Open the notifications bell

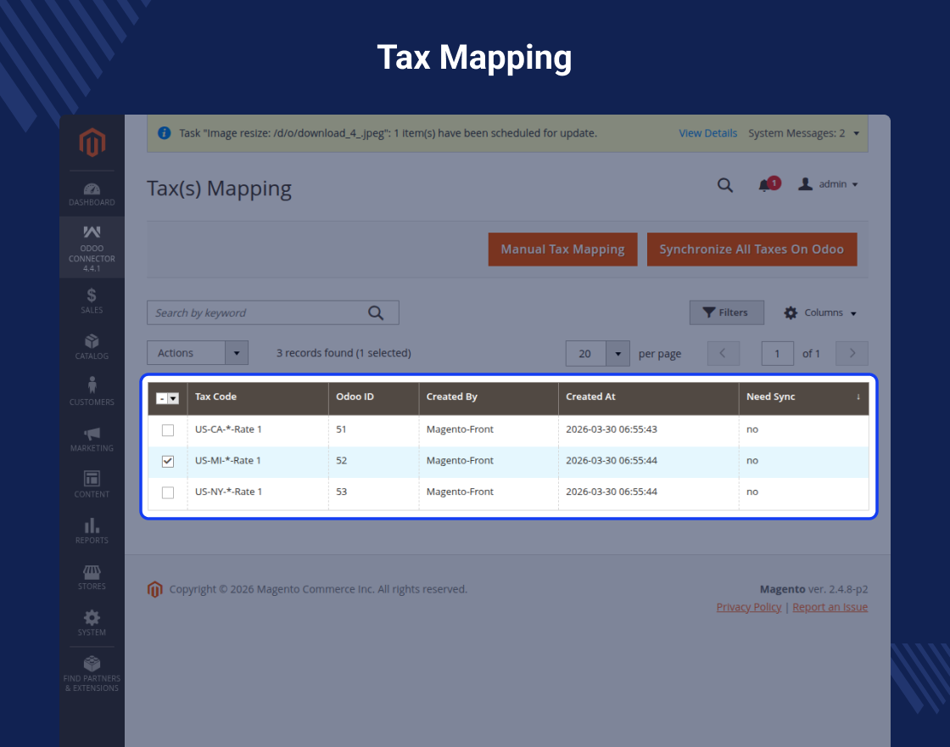pos(768,184)
